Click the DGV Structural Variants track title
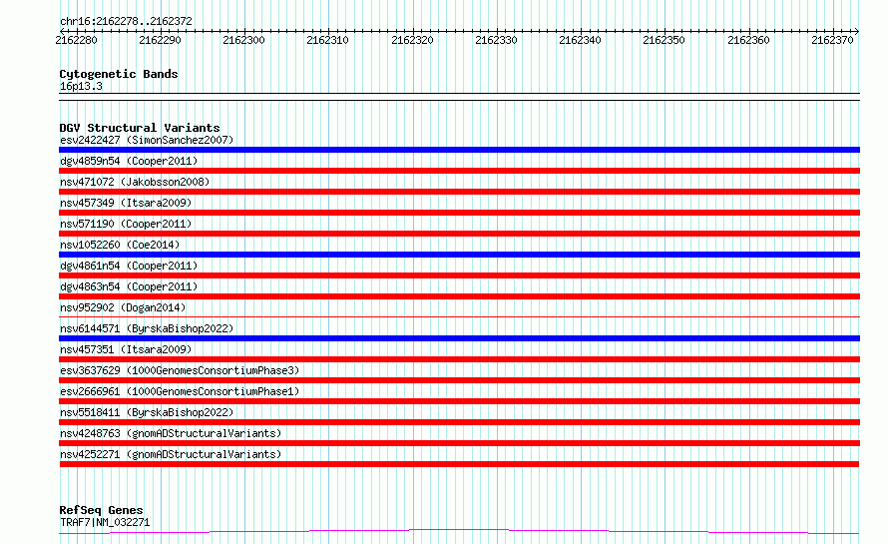This screenshot has height=544, width=888. point(140,128)
